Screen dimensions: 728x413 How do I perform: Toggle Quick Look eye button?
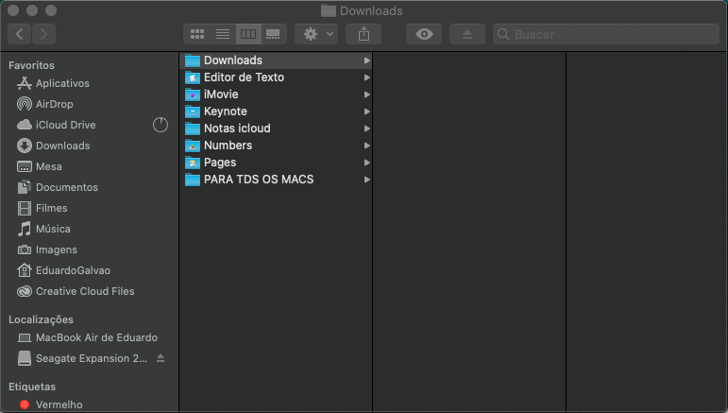[424, 34]
